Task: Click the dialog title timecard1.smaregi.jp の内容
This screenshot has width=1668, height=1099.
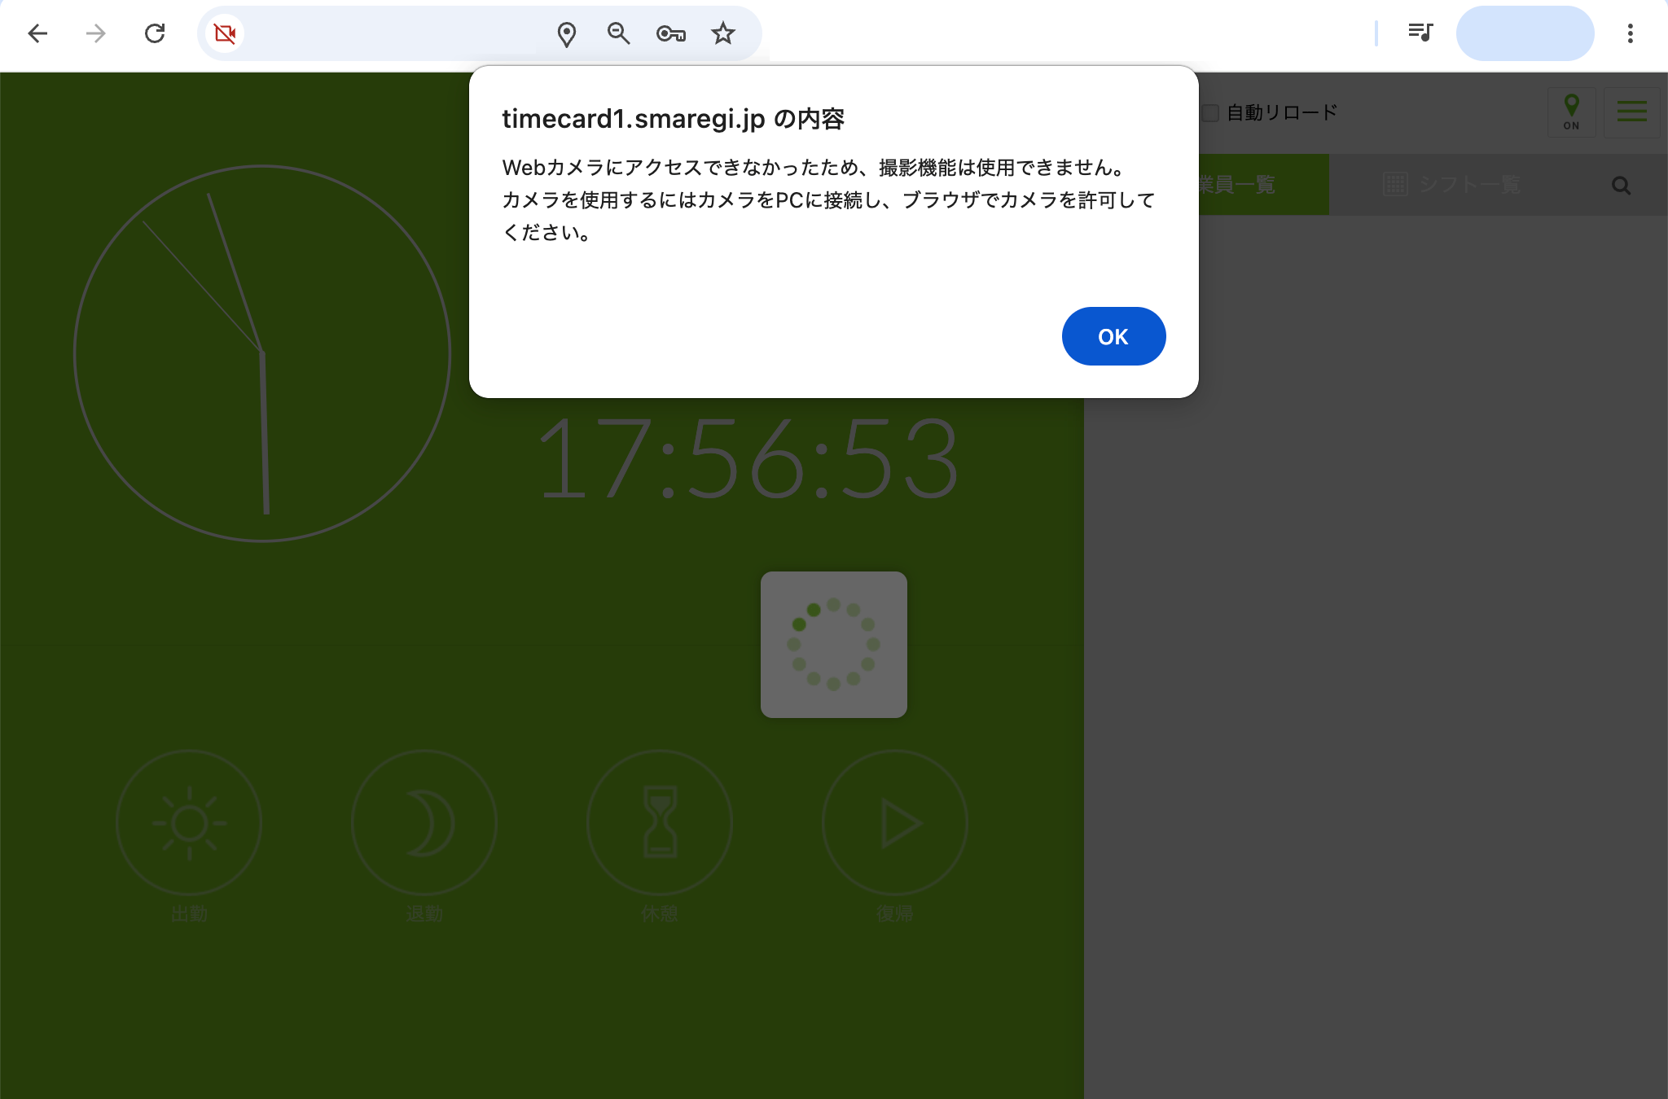Action: [x=674, y=119]
